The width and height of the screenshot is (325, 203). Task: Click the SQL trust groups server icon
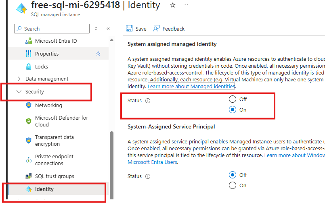click(29, 176)
